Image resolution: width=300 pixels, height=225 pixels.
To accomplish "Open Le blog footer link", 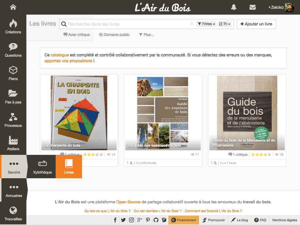I will click(239, 220).
